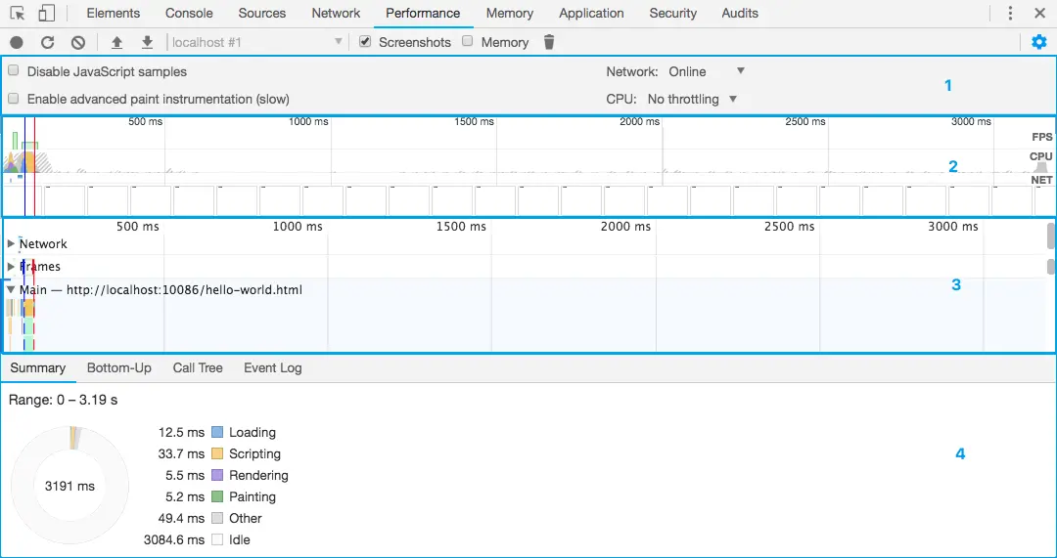This screenshot has width=1057, height=558.
Task: Switch to the Console tab
Action: tap(189, 14)
